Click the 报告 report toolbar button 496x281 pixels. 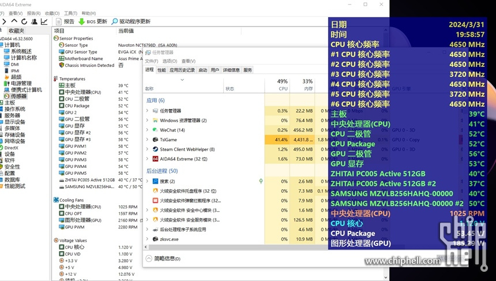[x=65, y=21]
